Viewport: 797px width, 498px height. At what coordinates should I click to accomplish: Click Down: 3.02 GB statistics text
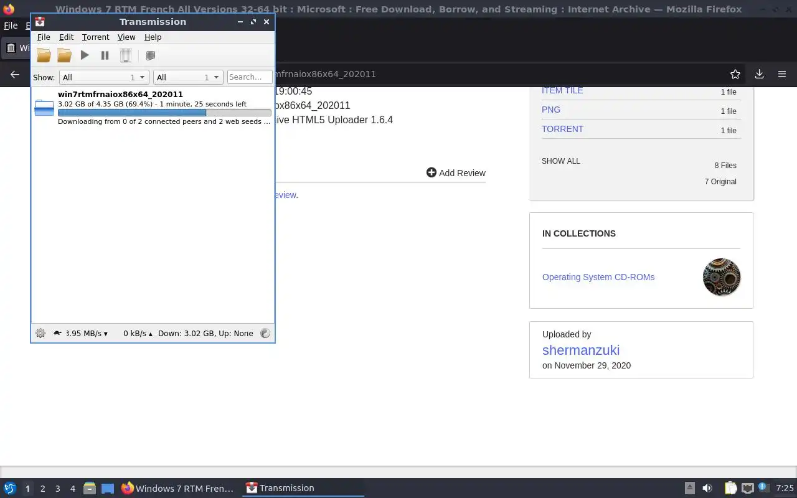[x=205, y=334]
